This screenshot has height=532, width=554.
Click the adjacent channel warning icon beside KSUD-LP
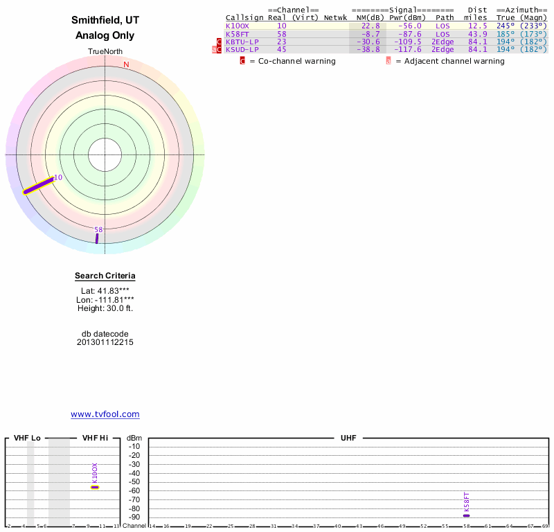214,50
